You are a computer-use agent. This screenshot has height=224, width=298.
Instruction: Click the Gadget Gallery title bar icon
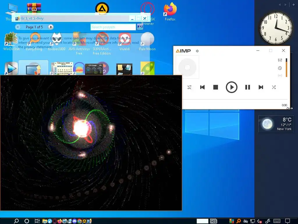17,18
